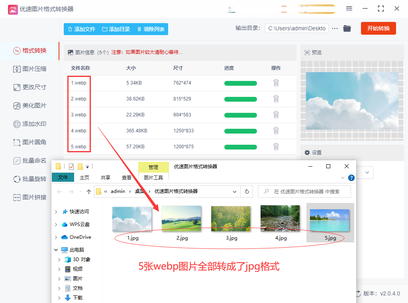Viewport: 408px width, 303px height.
Task: Expand the OneDrive tree node
Action: tap(56, 237)
